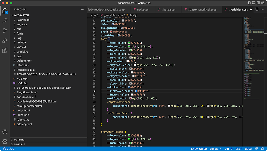Expand the _workfiles folder
This screenshot has width=267, height=151.
coord(49,20)
